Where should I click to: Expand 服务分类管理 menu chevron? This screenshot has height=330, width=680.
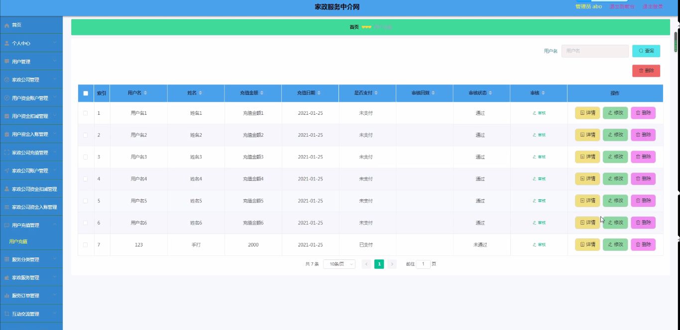[55, 259]
